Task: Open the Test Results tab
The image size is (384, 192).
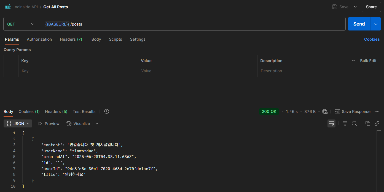Action: 84,112
